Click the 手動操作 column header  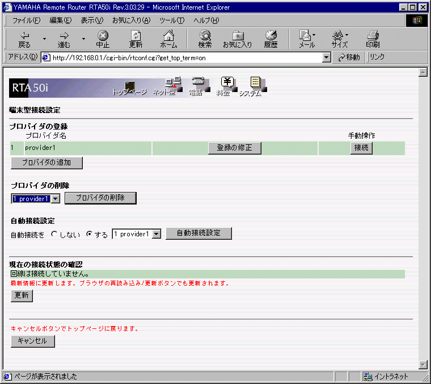click(x=361, y=135)
